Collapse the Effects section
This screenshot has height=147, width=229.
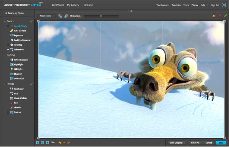(5, 84)
